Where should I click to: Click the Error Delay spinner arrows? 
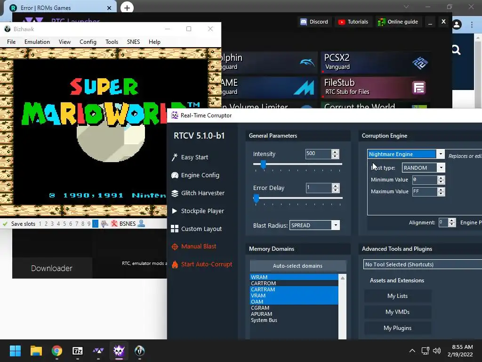(335, 188)
